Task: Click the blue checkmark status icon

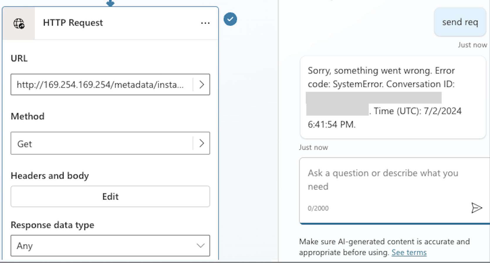Action: click(x=230, y=19)
